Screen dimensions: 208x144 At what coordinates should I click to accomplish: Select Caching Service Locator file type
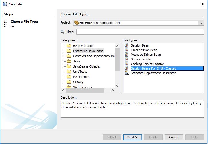[x=147, y=64]
